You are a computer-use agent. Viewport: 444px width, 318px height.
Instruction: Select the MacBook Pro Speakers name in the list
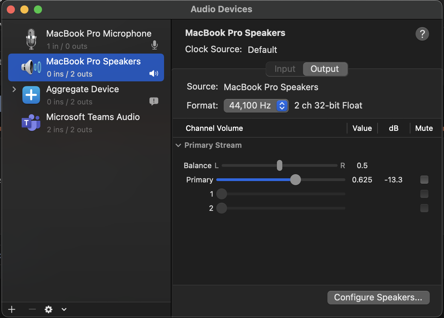coord(93,61)
